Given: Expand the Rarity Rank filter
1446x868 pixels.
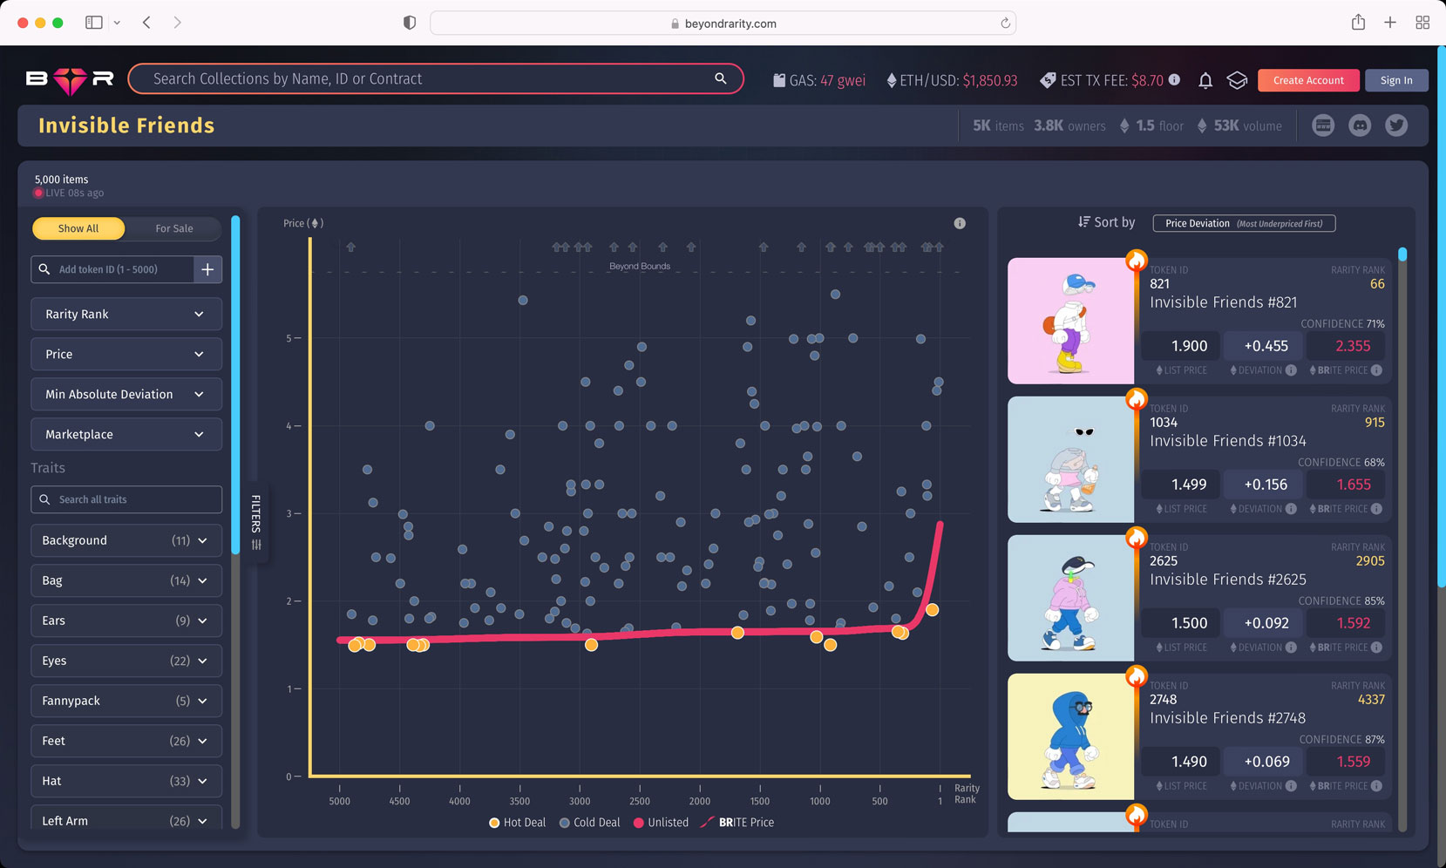Looking at the screenshot, I should coord(126,314).
